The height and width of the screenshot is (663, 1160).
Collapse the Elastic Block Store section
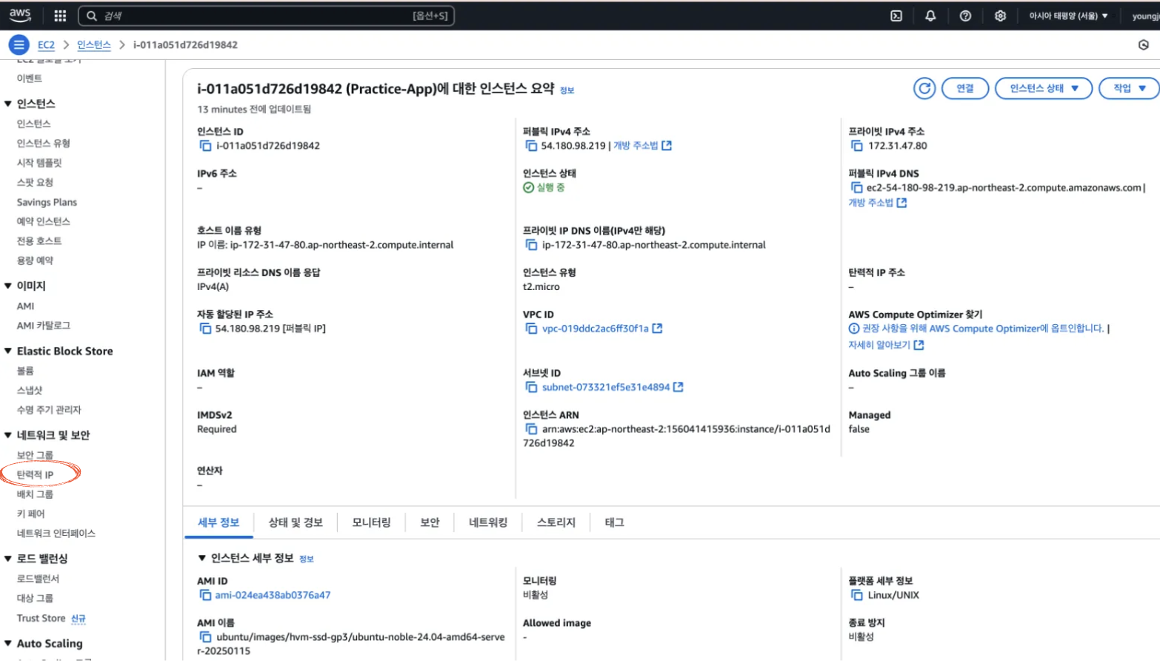[8, 351]
